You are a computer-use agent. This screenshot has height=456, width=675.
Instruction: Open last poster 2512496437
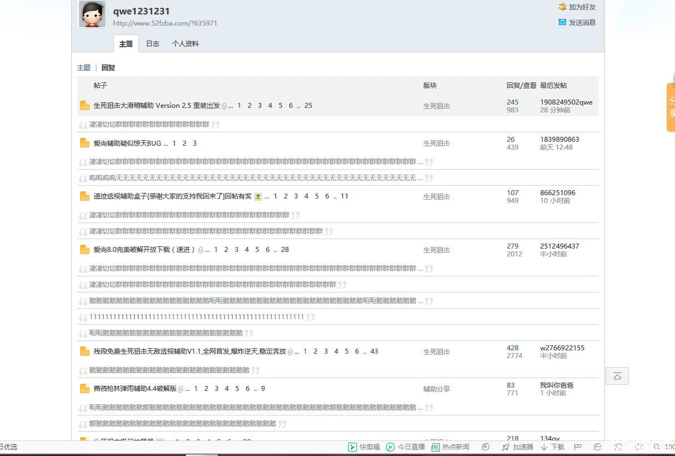point(559,246)
